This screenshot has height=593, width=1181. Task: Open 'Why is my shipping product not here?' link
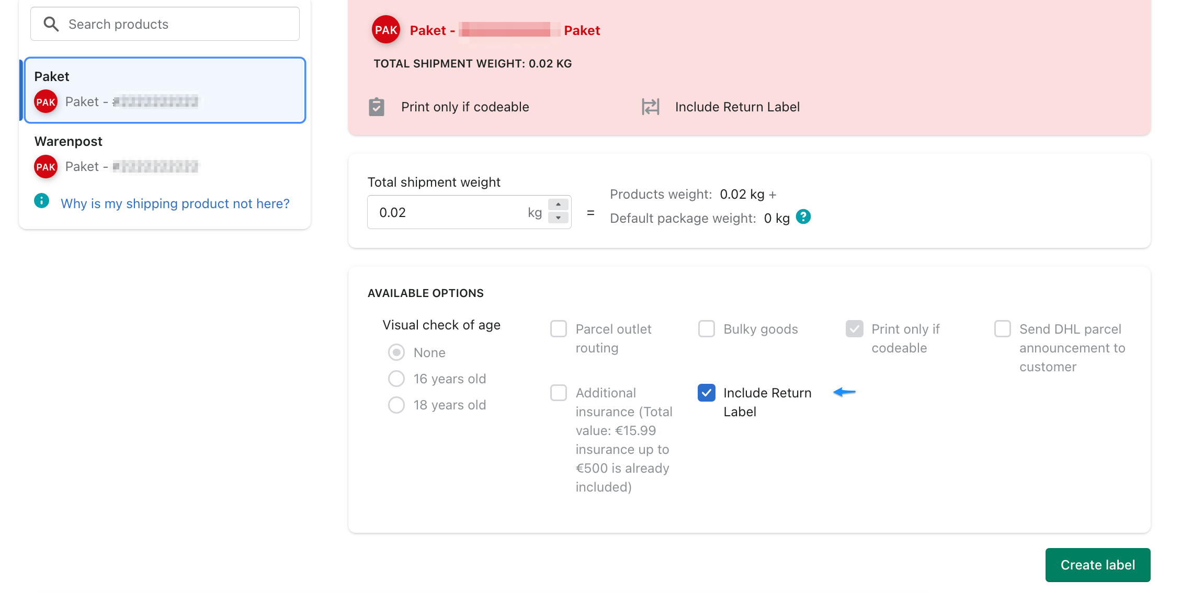pos(175,203)
